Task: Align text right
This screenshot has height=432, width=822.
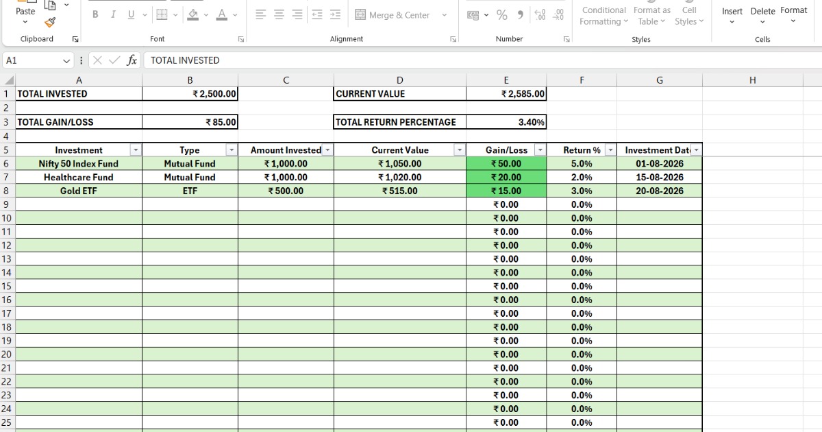Action: (297, 14)
